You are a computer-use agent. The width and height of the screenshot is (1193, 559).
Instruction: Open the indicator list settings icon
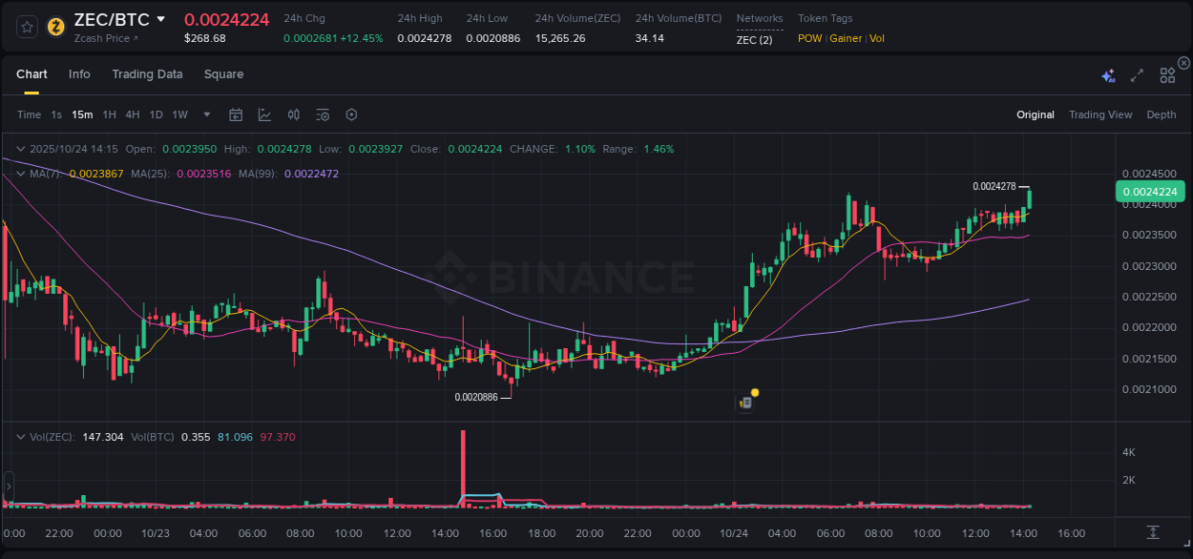322,114
